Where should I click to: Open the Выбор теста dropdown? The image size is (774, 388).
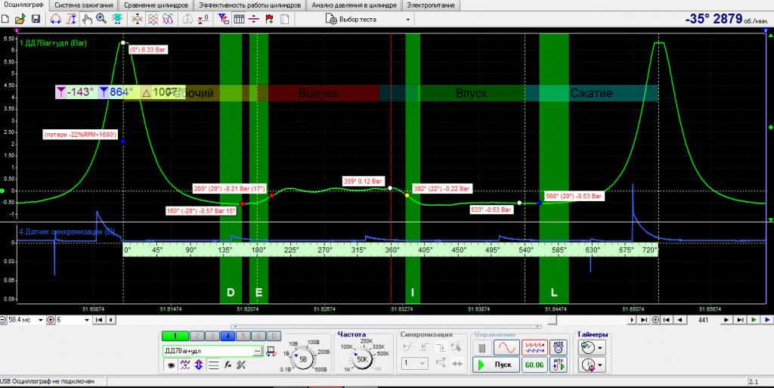point(368,20)
